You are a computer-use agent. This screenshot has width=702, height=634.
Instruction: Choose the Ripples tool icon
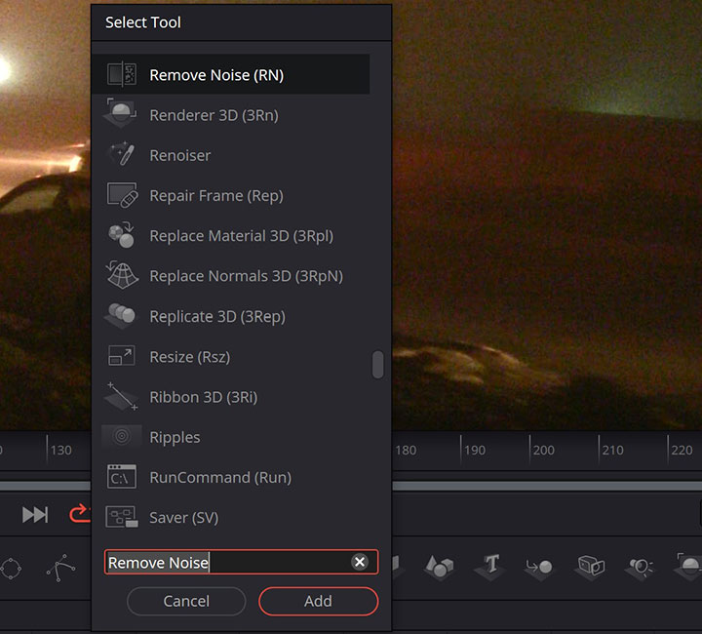[x=121, y=436]
